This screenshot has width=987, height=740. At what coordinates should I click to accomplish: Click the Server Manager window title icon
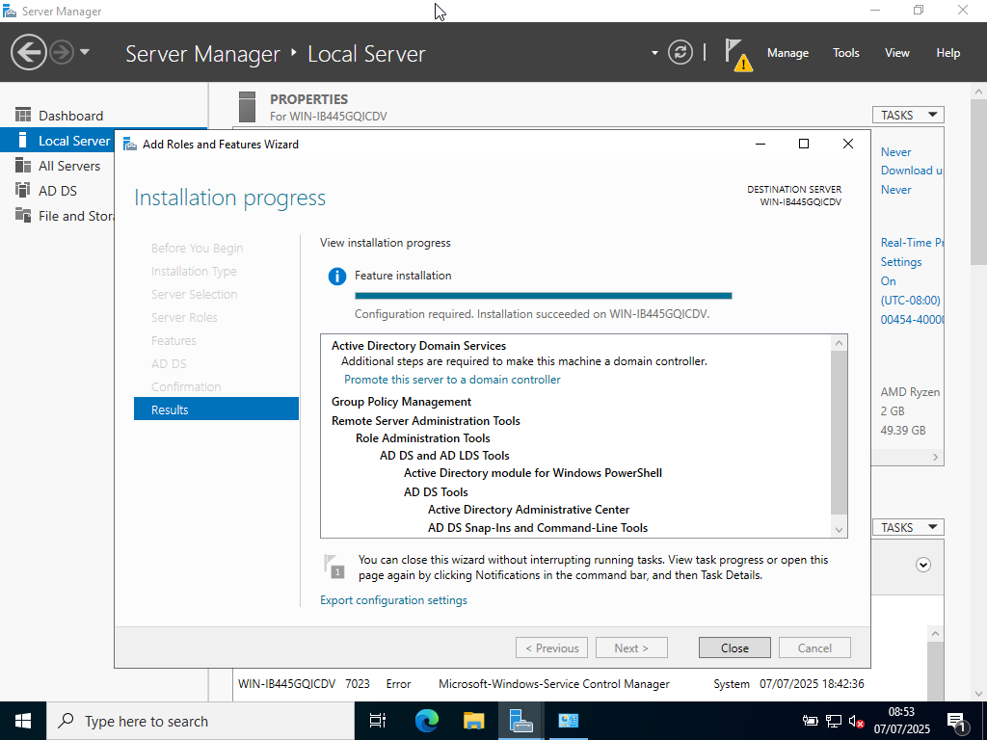click(x=10, y=11)
